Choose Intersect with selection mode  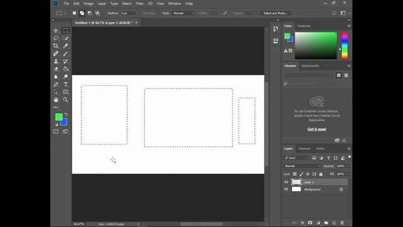pyautogui.click(x=98, y=13)
